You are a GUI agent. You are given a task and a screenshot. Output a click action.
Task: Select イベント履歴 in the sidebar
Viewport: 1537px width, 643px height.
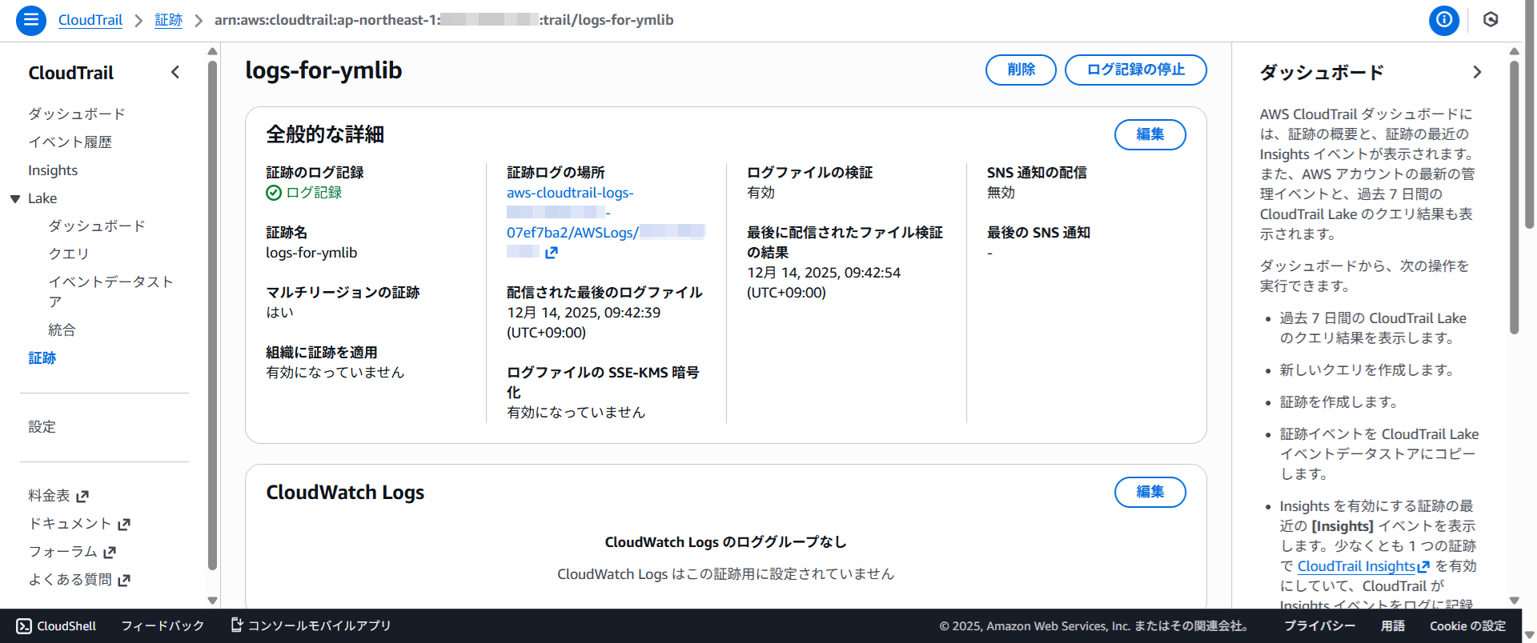click(70, 142)
